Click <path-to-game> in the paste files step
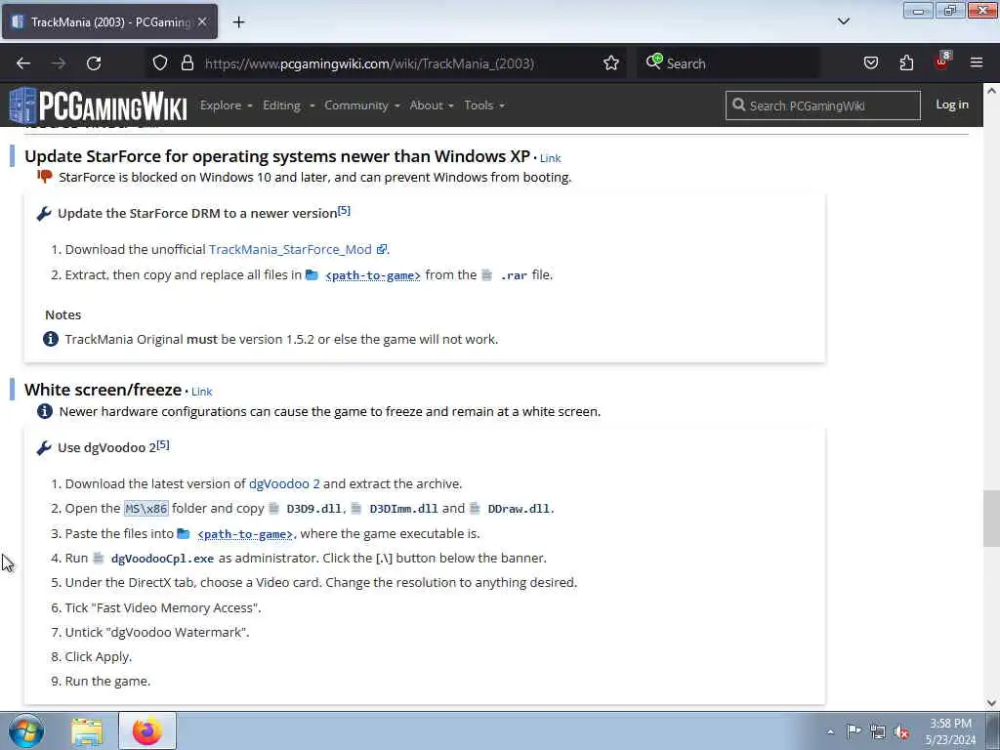 click(x=245, y=534)
